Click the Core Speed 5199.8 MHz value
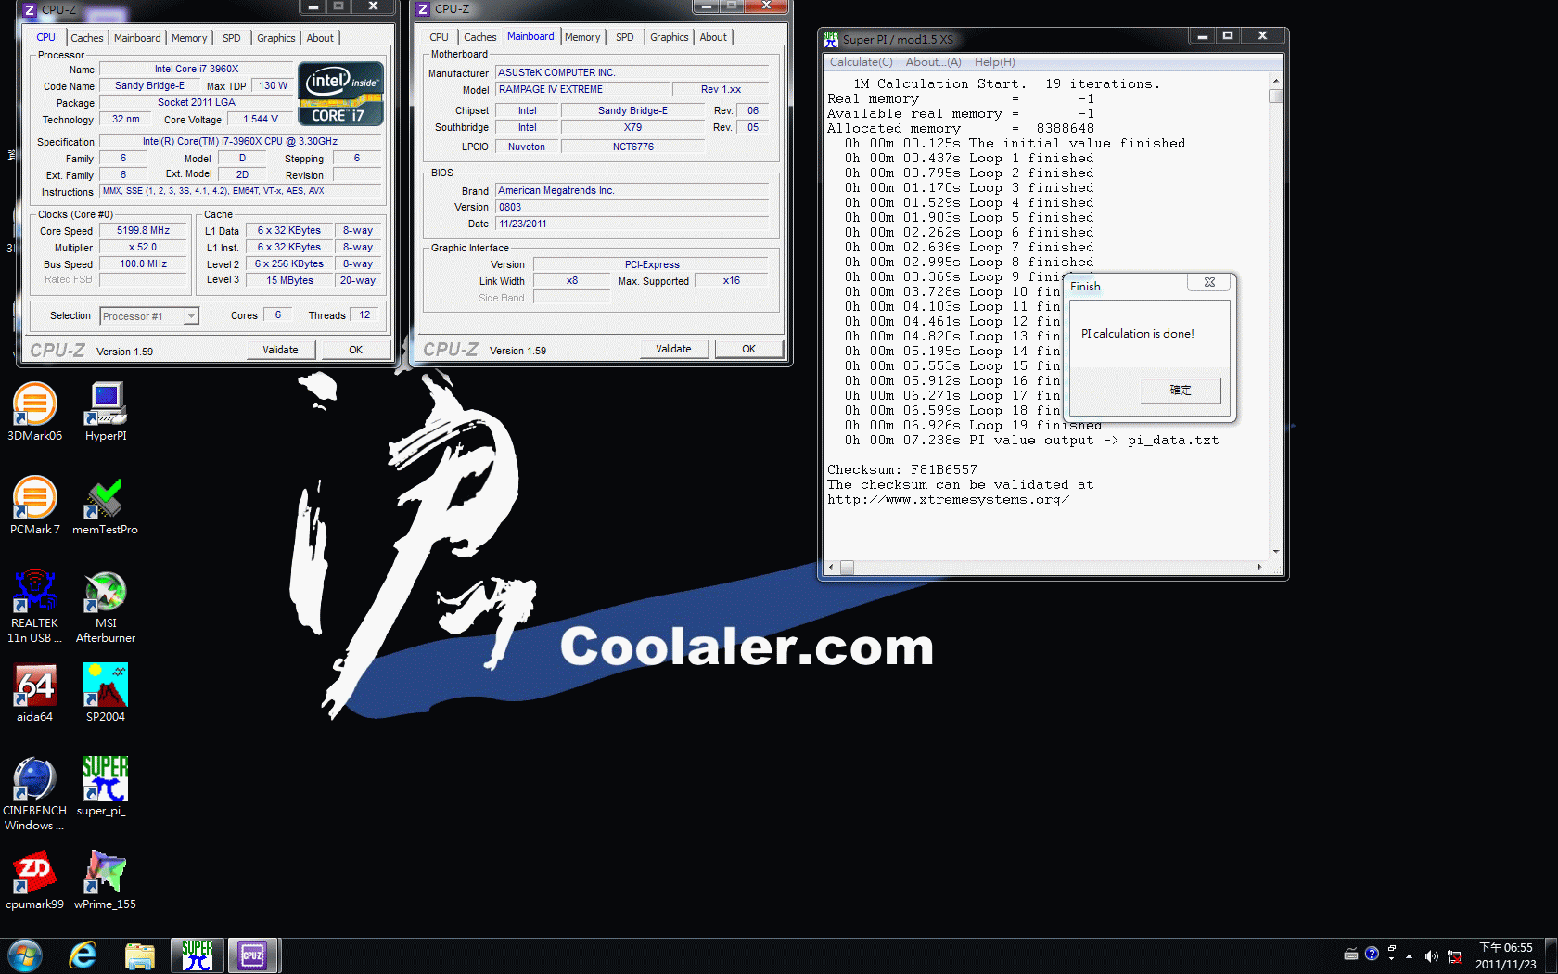 click(144, 231)
